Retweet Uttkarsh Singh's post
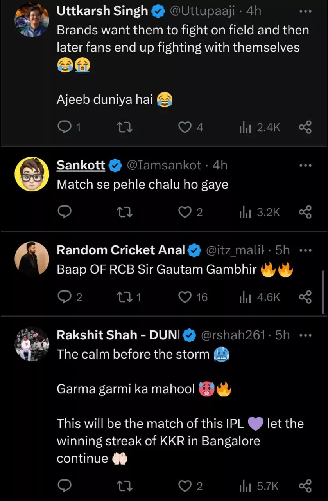This screenshot has width=328, height=501. click(x=125, y=127)
